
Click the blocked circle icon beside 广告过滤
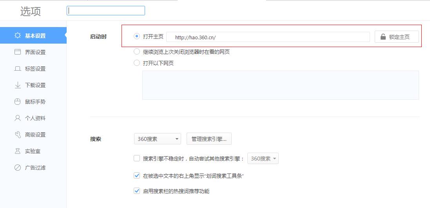click(18, 168)
